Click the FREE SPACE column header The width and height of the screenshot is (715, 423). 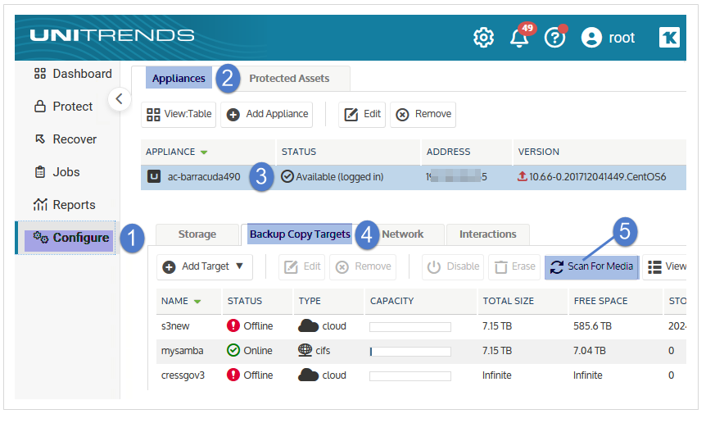coord(616,301)
